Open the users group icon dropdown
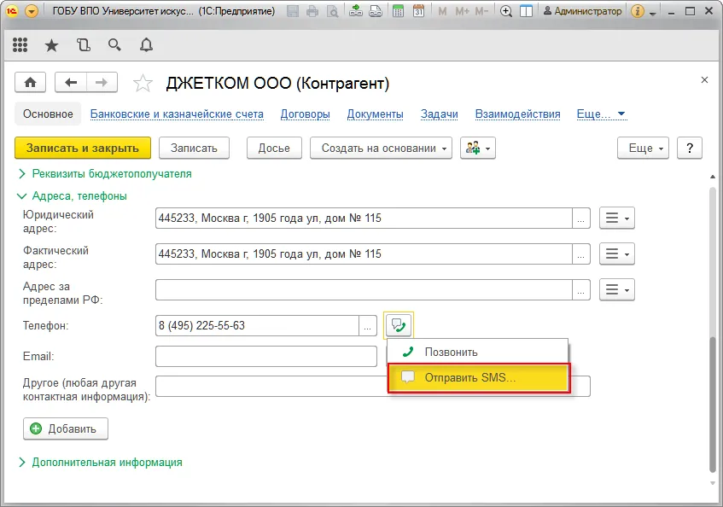Image resolution: width=723 pixels, height=507 pixels. click(478, 148)
